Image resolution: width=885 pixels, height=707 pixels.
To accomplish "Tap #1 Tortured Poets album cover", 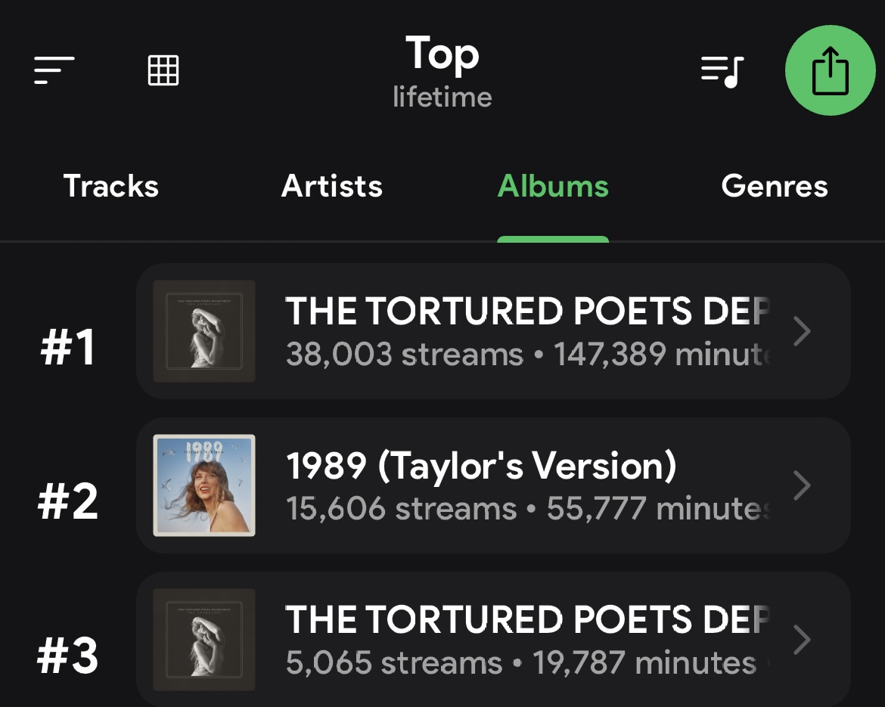I will coord(204,331).
